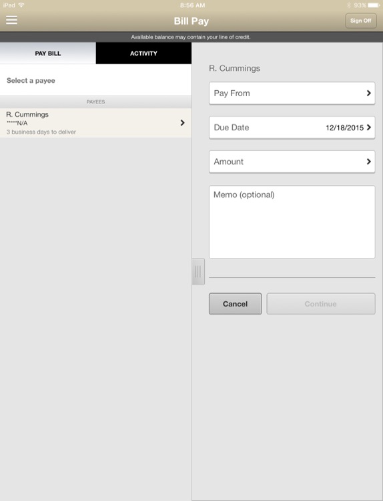Click the PAYEES section header

coord(96,102)
